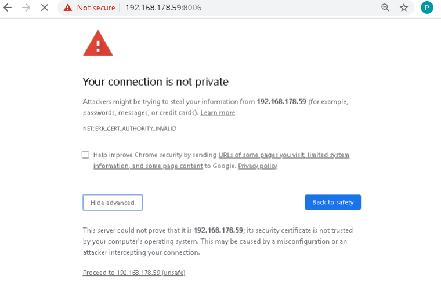Bookmark this page with the star icon
Screen dimensions: 441x294
(x=404, y=8)
